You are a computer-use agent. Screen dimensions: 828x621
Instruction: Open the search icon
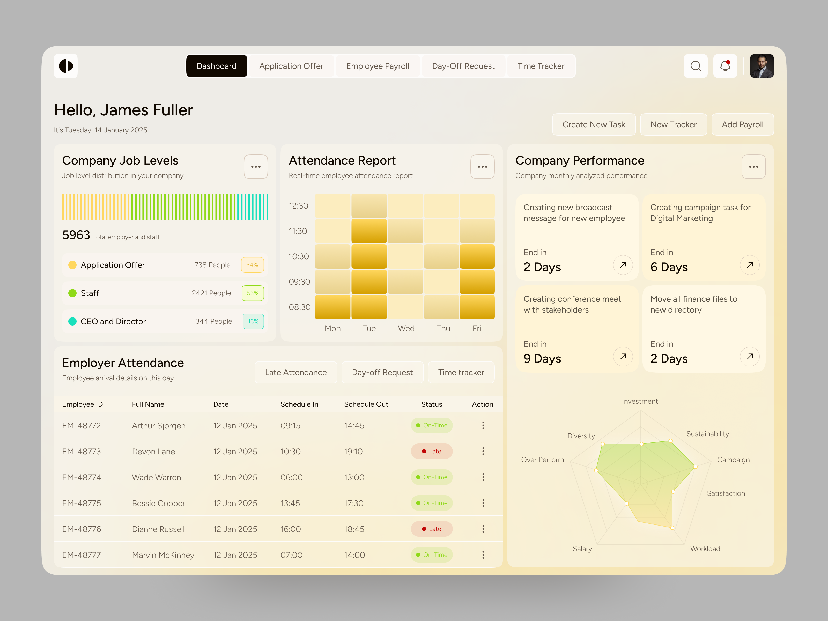(x=696, y=66)
